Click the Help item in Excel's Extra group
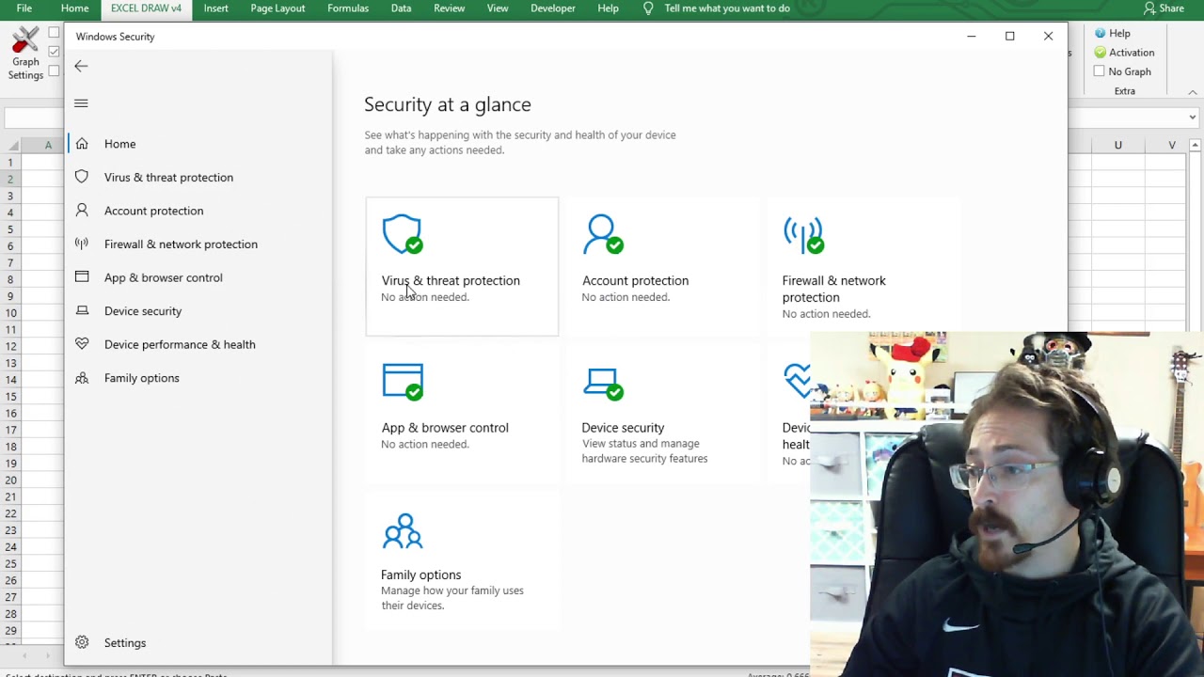The image size is (1204, 677). coord(1112,33)
